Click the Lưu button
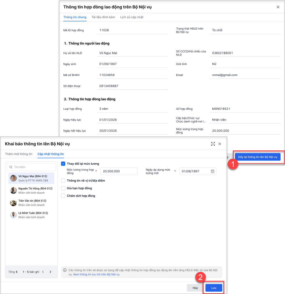The width and height of the screenshot is (285, 294). tap(214, 288)
